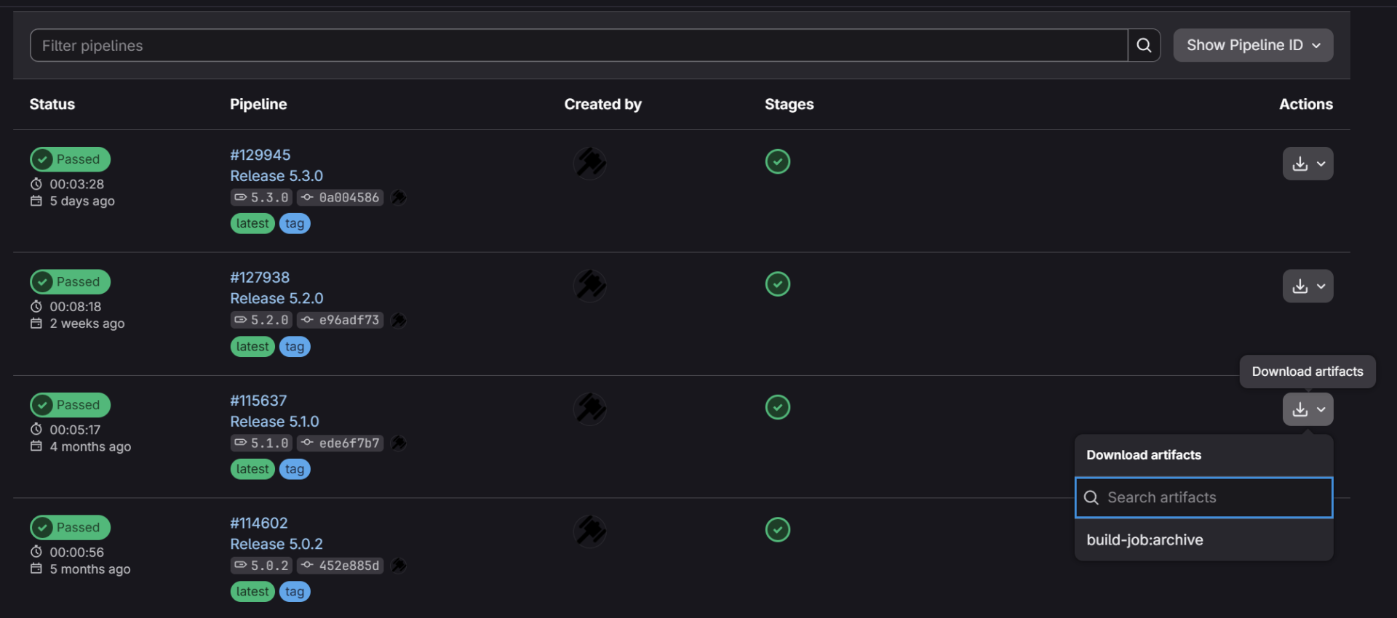Open download artifacts dropdown for pipeline #127938

pos(1308,286)
